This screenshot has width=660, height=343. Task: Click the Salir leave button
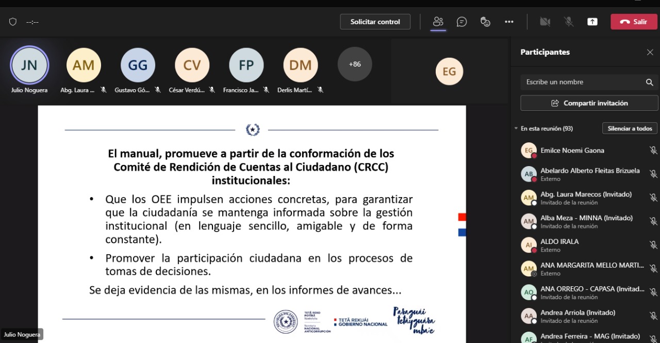(x=634, y=22)
